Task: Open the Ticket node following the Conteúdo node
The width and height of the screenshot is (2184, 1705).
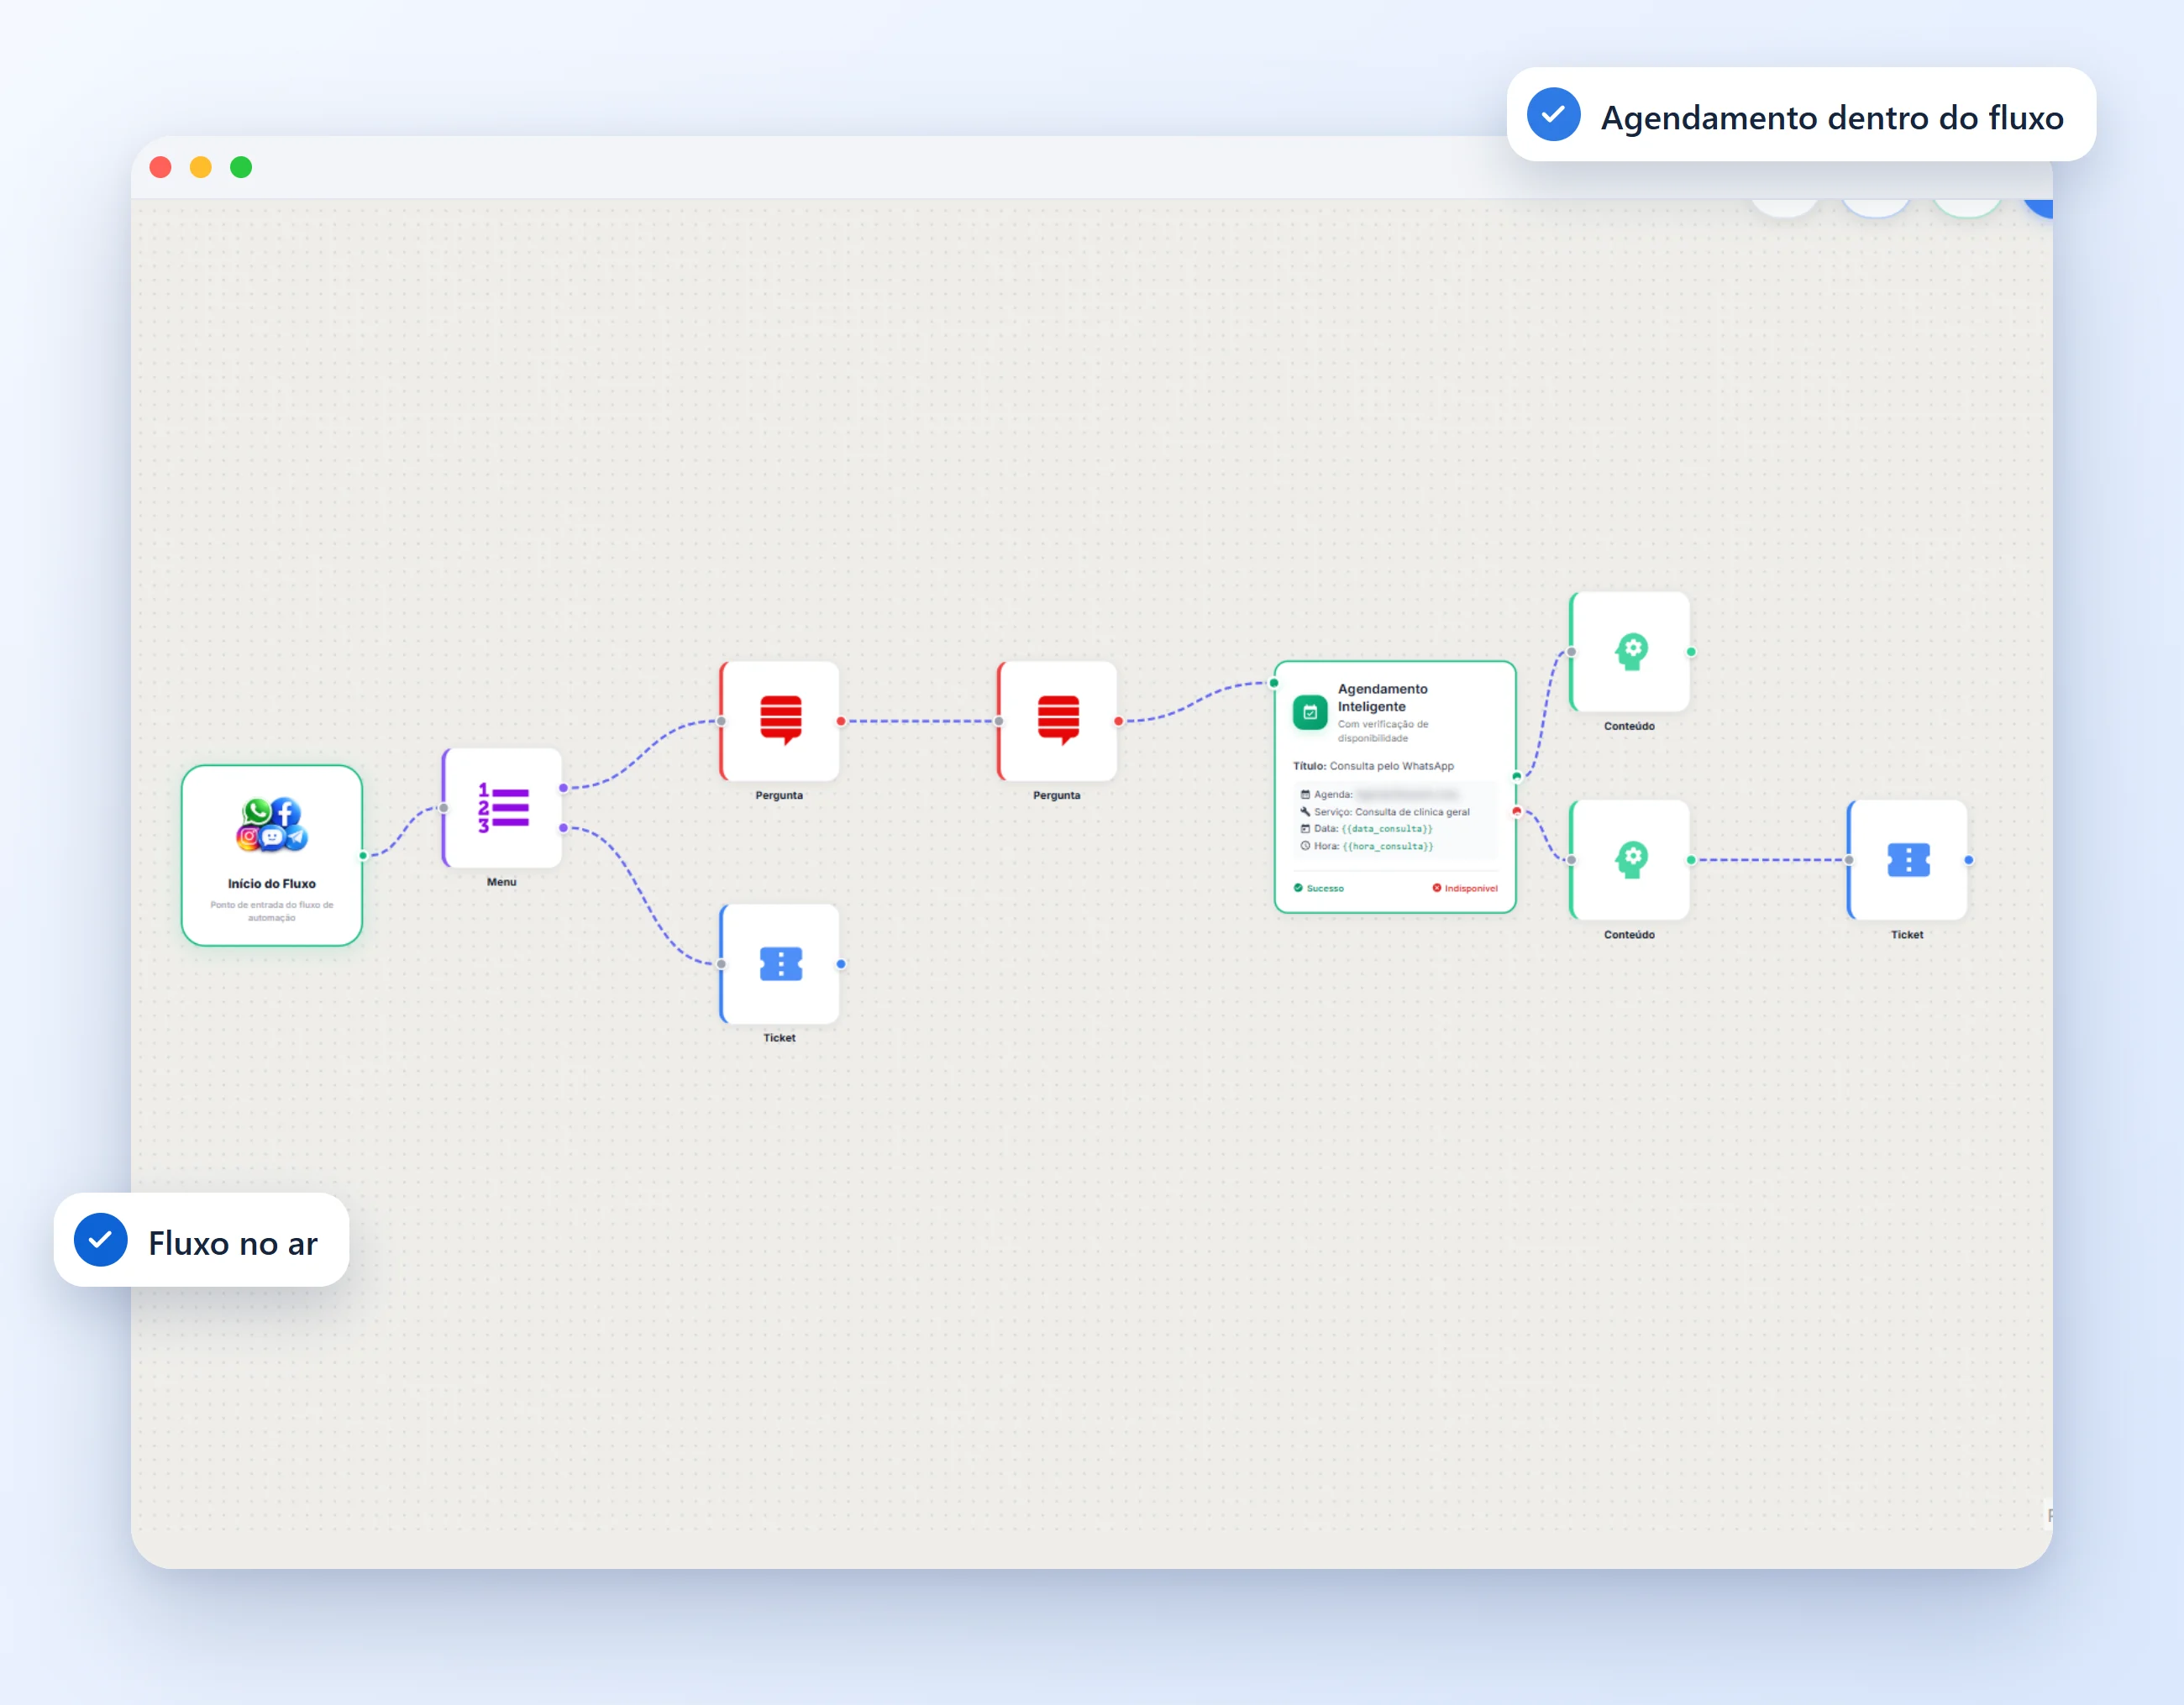Action: click(x=1908, y=860)
